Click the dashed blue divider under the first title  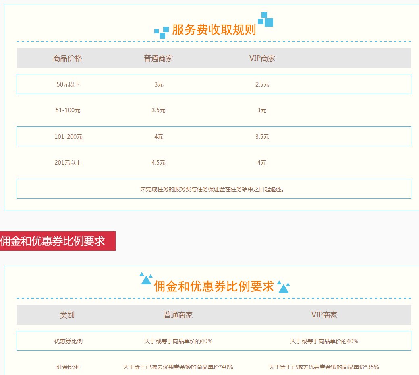pyautogui.click(x=214, y=41)
